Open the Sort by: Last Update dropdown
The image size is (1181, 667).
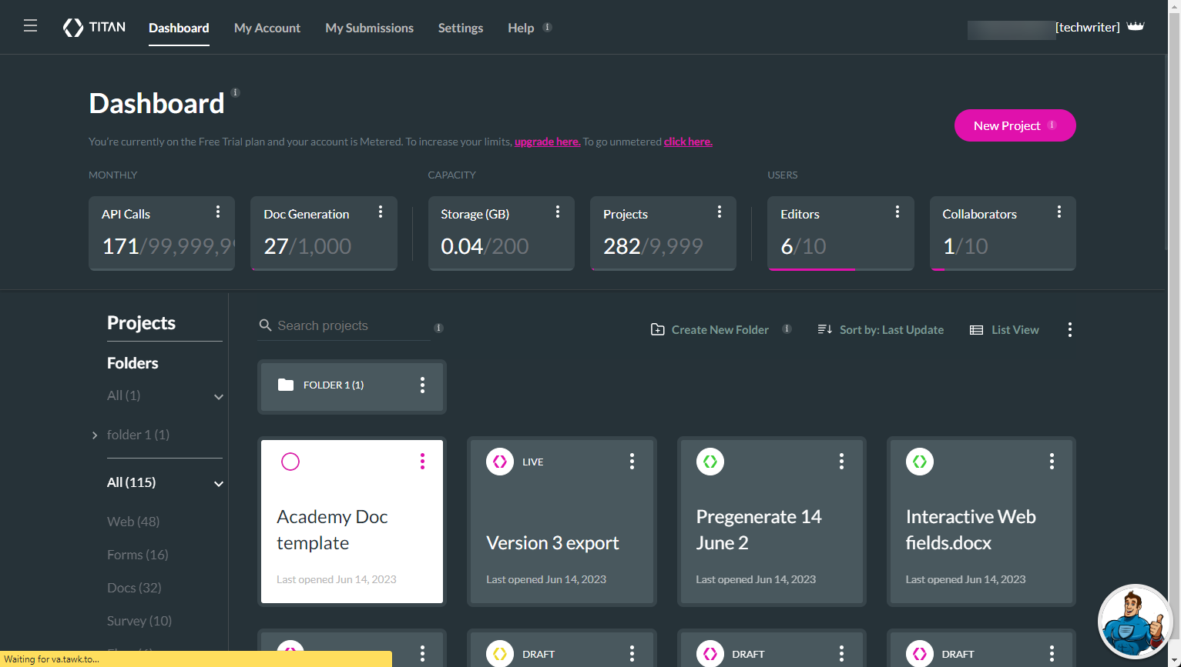point(881,329)
